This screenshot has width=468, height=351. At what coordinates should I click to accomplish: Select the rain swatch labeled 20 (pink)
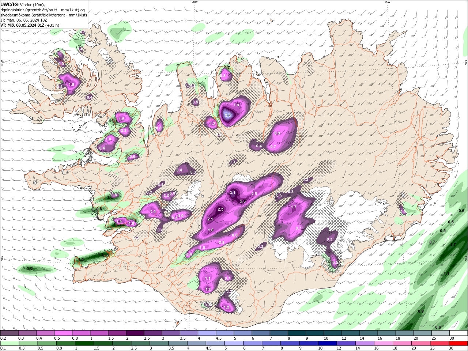[x=421, y=343]
